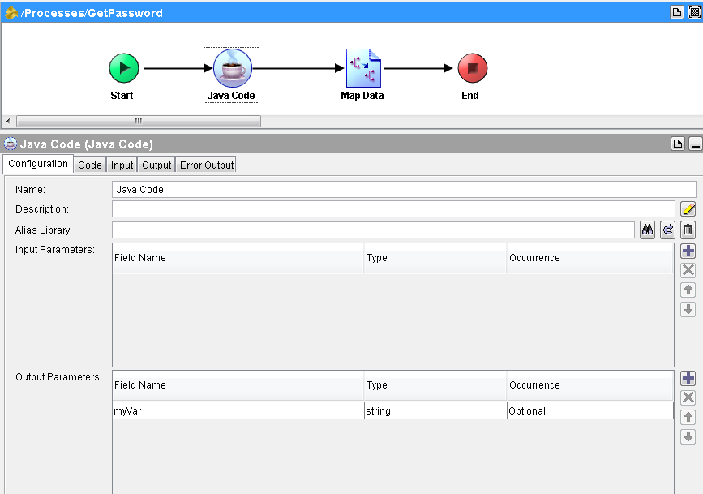The image size is (703, 494).
Task: Browse alias library with binoculars icon
Action: 647,230
